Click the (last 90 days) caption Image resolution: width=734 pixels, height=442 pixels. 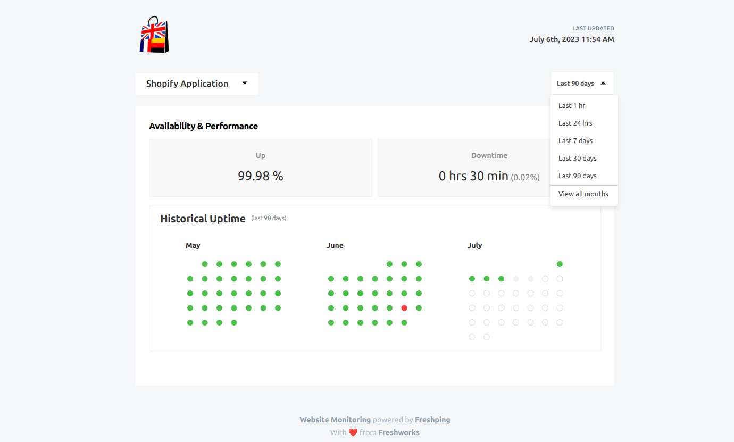(269, 218)
